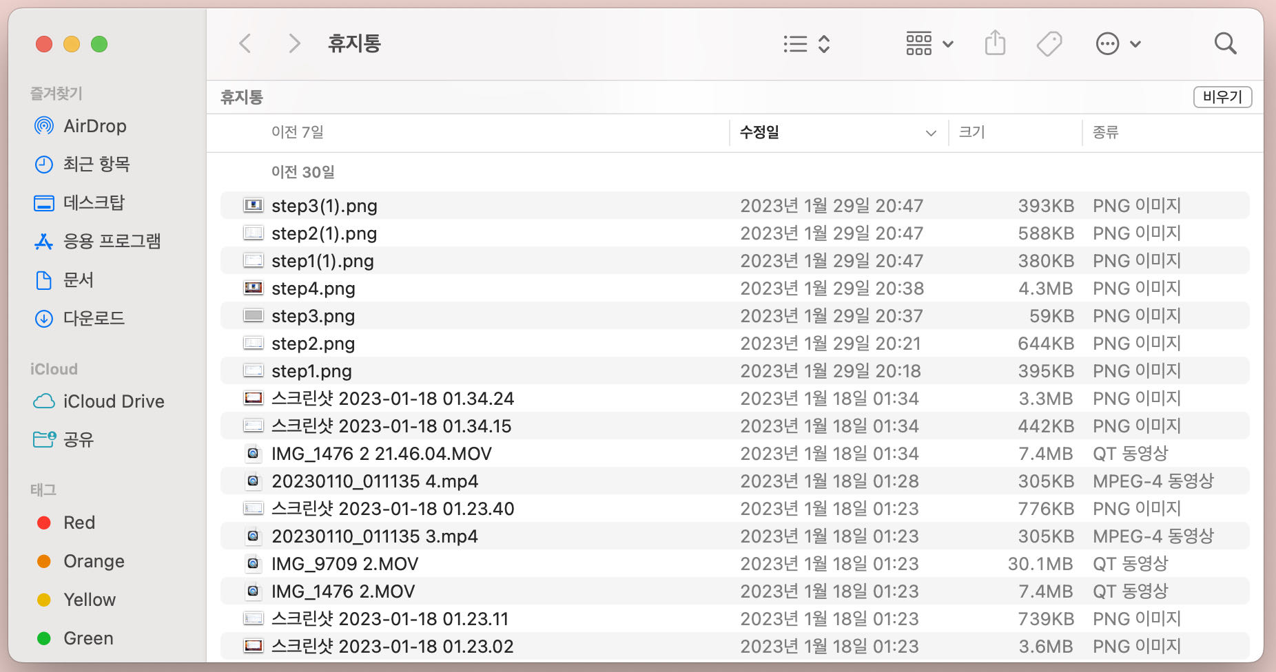Click the 비우기 button to empty the trash

click(1222, 96)
